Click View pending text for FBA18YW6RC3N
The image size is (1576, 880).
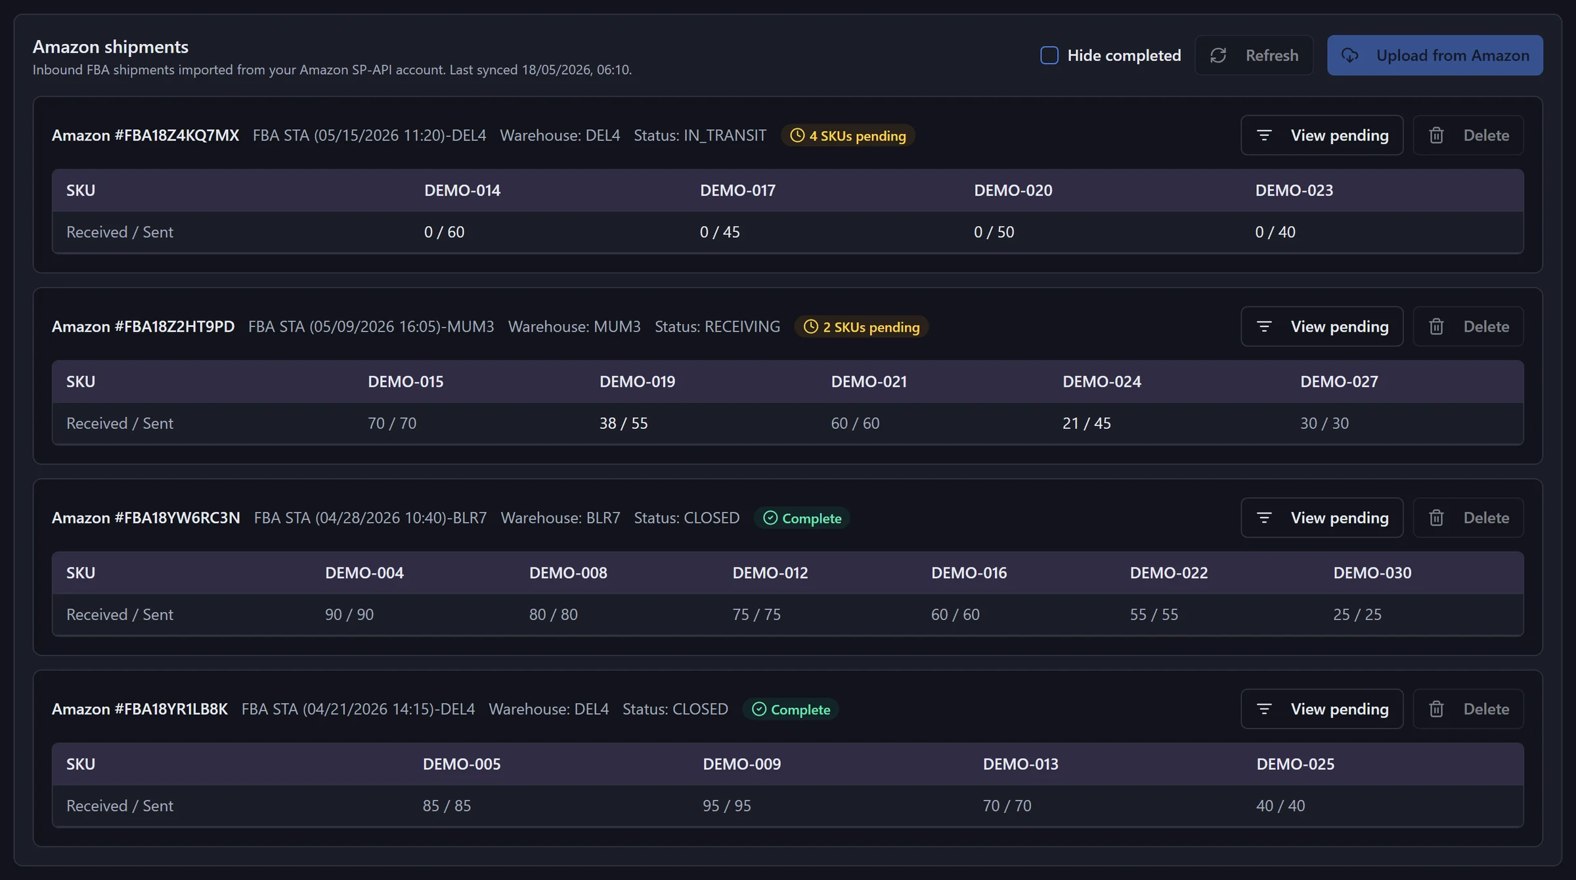point(1340,517)
